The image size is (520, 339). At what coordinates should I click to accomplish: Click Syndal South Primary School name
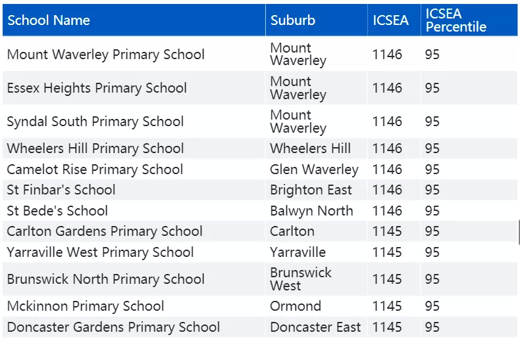95,122
